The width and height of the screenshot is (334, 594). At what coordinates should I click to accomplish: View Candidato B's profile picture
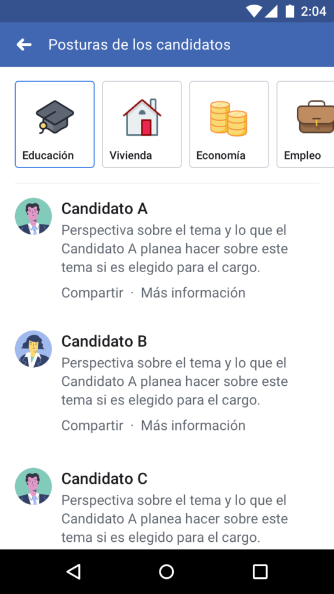33,349
